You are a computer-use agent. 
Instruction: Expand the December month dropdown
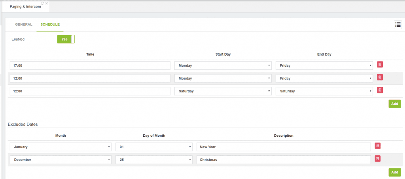(61, 160)
